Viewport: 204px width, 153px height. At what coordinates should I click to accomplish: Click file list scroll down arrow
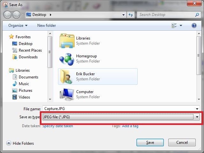[x=199, y=99]
